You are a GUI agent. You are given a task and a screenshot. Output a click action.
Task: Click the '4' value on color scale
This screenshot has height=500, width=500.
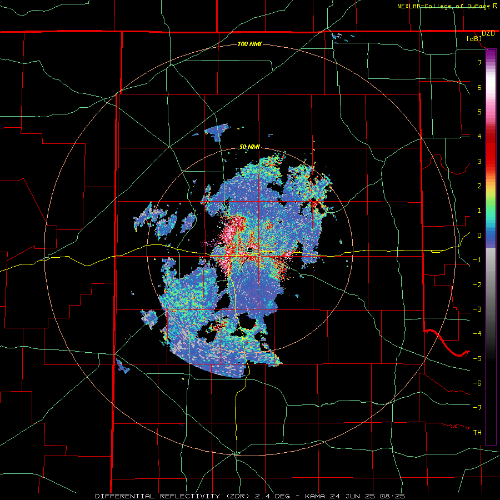point(479,137)
